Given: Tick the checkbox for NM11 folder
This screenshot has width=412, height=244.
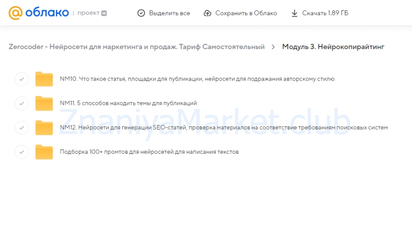Looking at the screenshot, I should coord(22,103).
